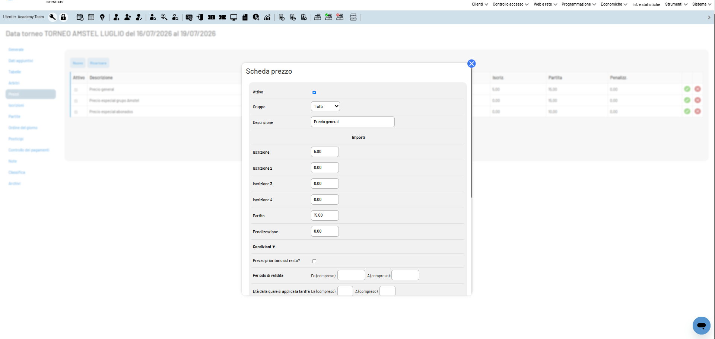Click the padlock icon in the toolbar

click(x=63, y=17)
